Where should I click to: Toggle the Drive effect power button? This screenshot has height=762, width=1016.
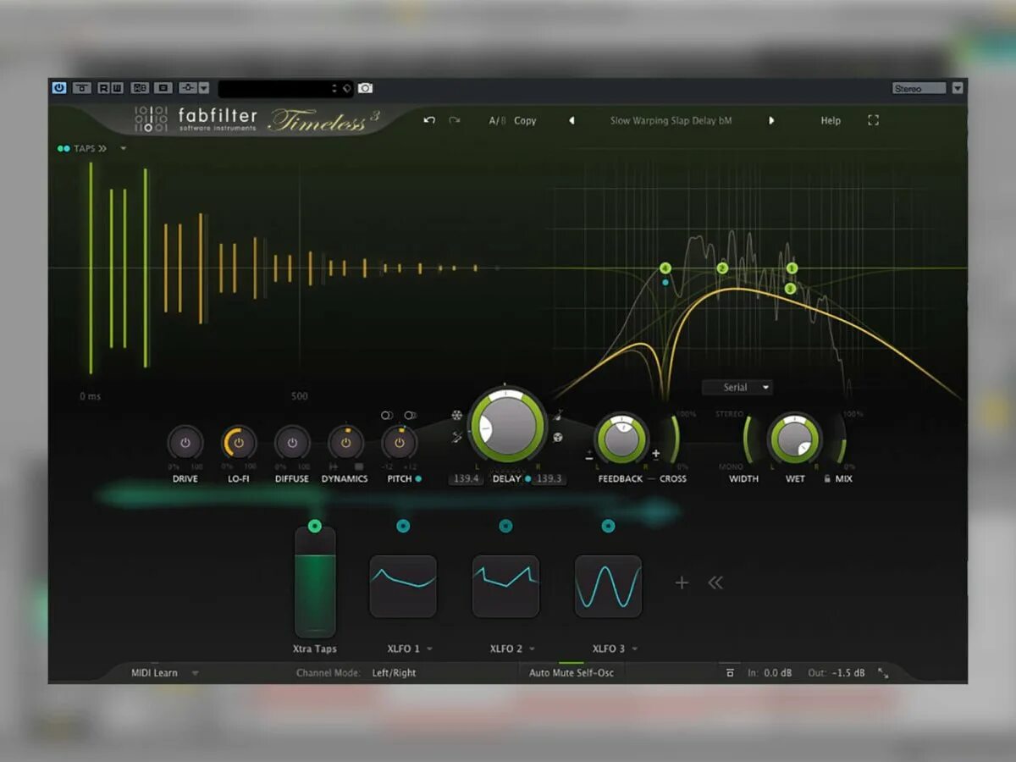tap(185, 443)
